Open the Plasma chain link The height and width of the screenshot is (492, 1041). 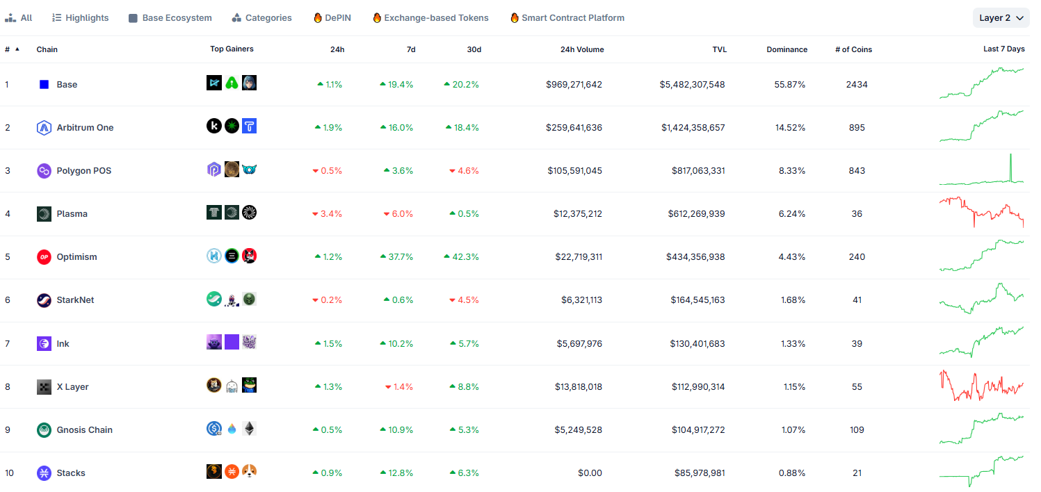click(x=72, y=214)
